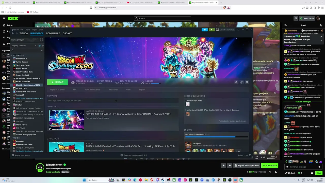Toggle stream notifications bell on Kick
The height and width of the screenshot is (183, 325).
tap(224, 165)
